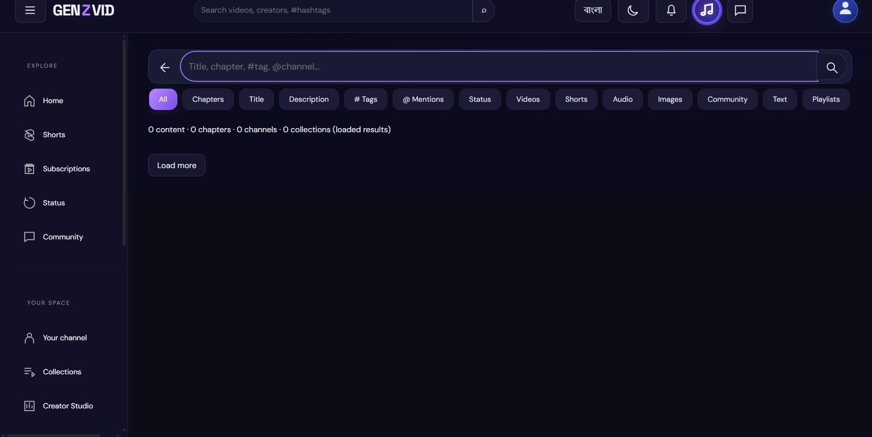
Task: Open user profile avatar
Action: point(845,10)
